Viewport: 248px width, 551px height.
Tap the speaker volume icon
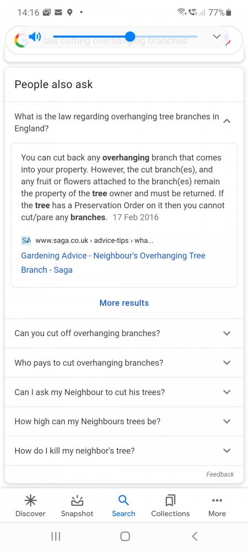pyautogui.click(x=35, y=36)
